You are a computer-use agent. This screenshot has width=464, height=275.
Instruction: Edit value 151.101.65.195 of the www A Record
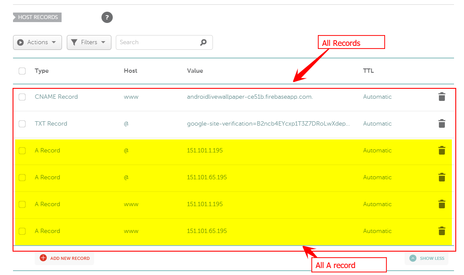tap(207, 231)
